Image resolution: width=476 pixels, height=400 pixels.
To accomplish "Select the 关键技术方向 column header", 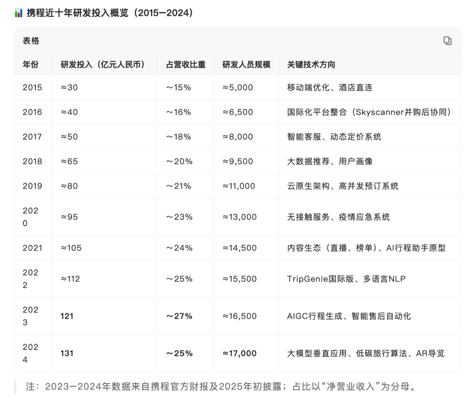I will (x=311, y=64).
